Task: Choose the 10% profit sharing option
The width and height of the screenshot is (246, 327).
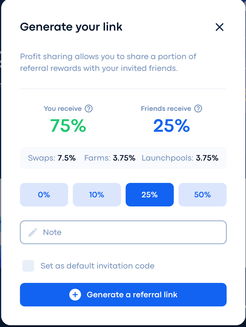Action: pyautogui.click(x=97, y=195)
